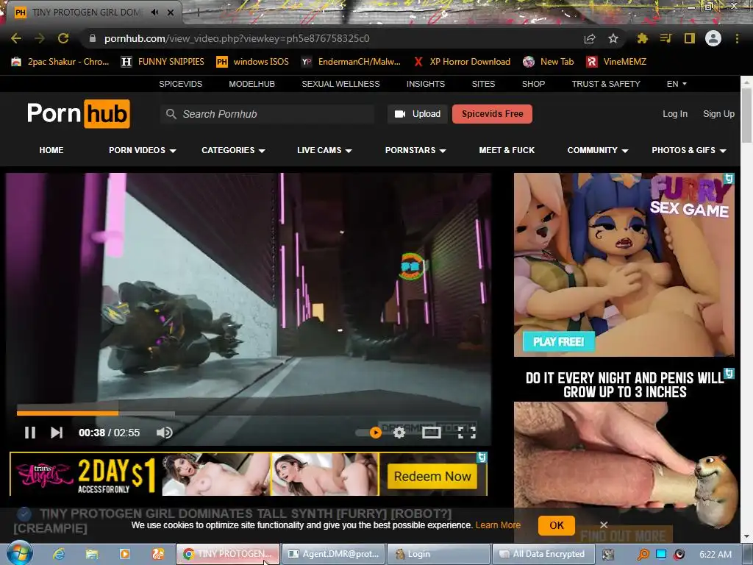Select HOME in the main navigation
753x565 pixels.
click(x=51, y=150)
